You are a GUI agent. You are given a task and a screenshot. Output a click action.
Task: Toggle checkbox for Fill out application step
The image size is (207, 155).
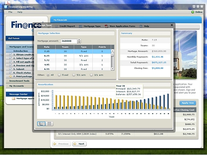point(10,62)
